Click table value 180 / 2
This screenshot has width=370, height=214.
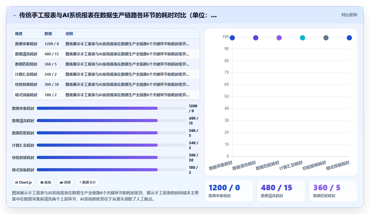coord(51,95)
